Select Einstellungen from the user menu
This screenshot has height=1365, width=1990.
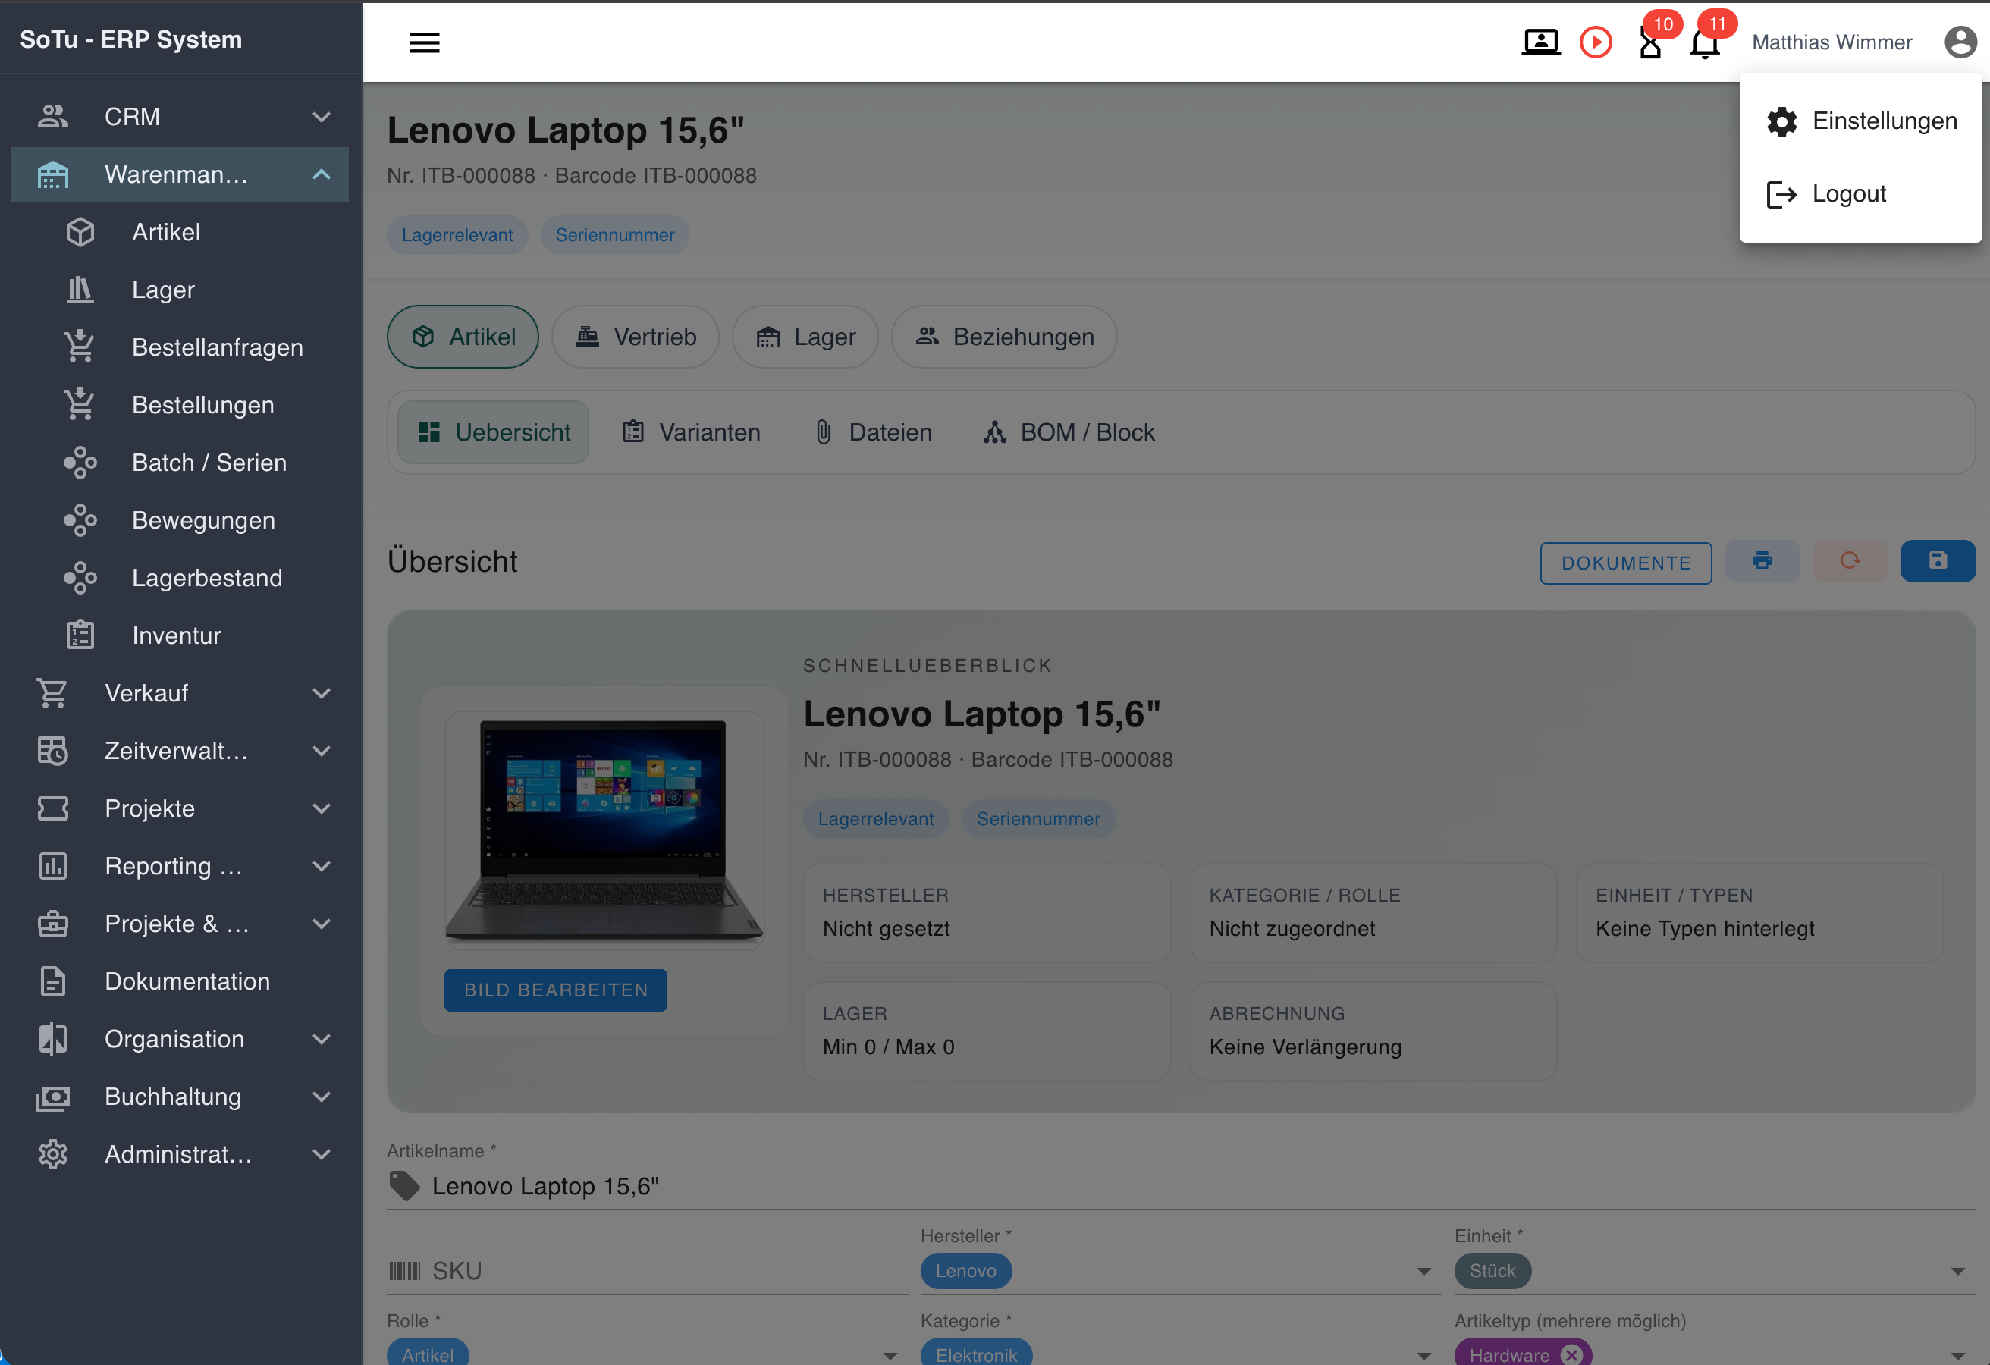tap(1884, 121)
